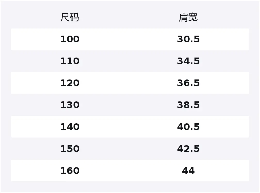Select the 38.5 shoulder width value
Image resolution: width=260 pixels, height=193 pixels.
coord(188,105)
